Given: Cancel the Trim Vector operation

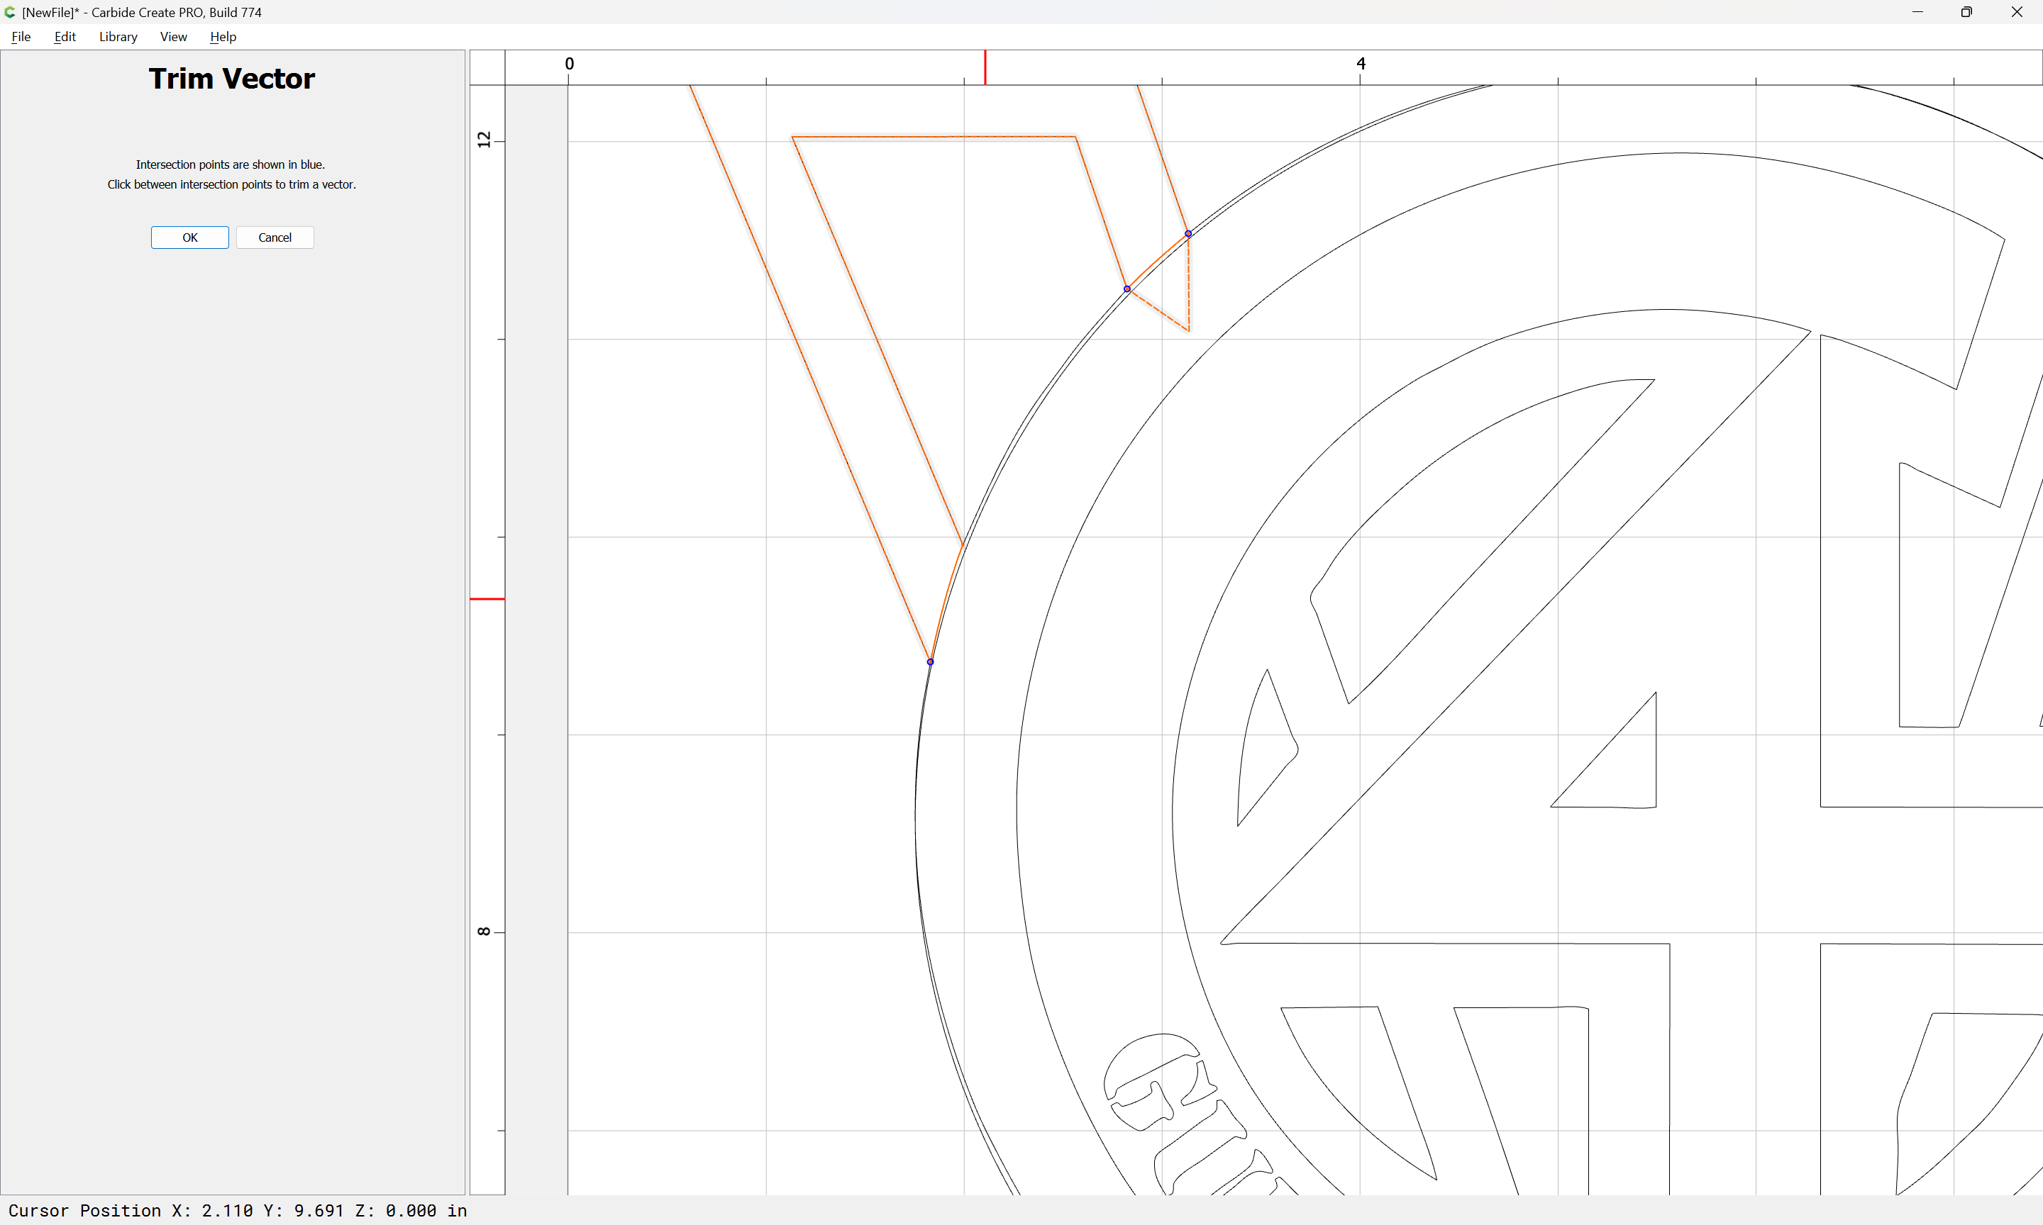Looking at the screenshot, I should (275, 237).
